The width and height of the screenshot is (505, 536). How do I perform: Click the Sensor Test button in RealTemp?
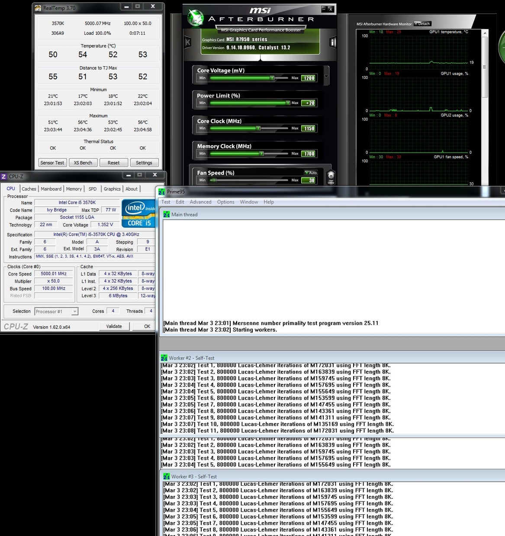coord(52,162)
